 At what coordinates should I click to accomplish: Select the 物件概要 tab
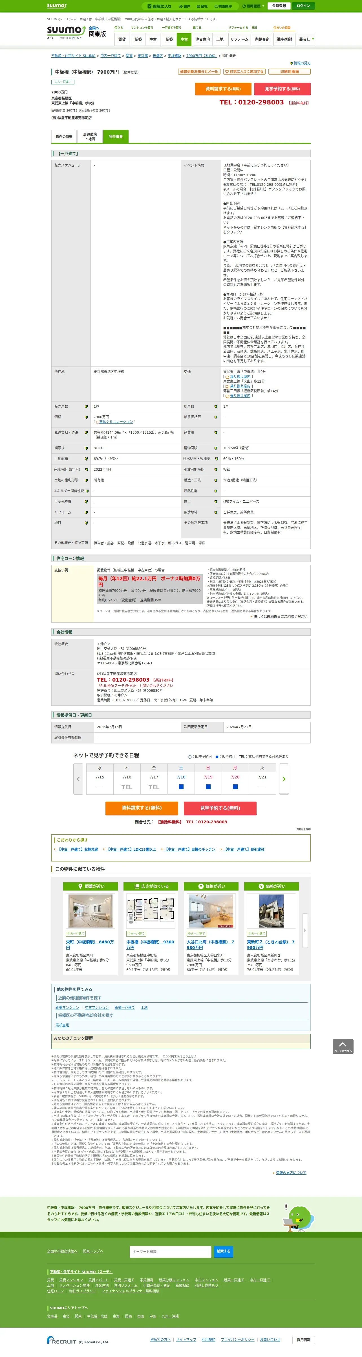116,137
